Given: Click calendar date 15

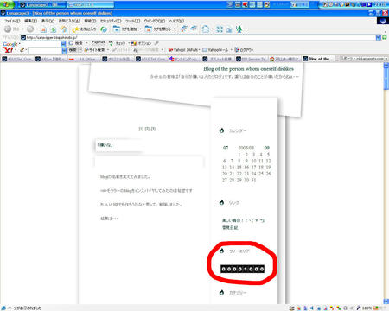Looking at the screenshot, I should (239, 168).
